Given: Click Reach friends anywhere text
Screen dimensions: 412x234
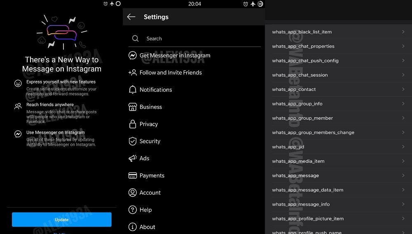Looking at the screenshot, I should (50, 104).
